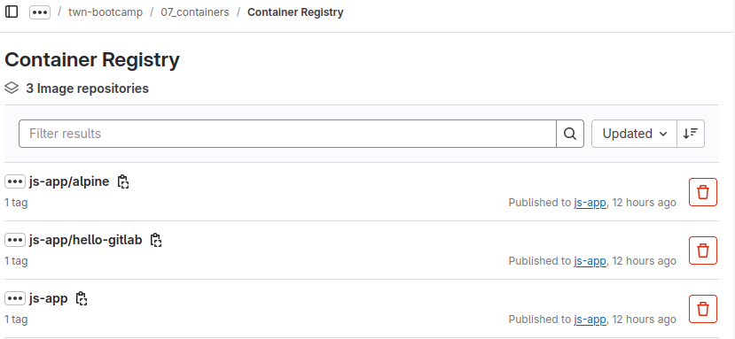This screenshot has width=735, height=339.
Task: Expand path ellipsis for js-app row
Action: tap(15, 298)
